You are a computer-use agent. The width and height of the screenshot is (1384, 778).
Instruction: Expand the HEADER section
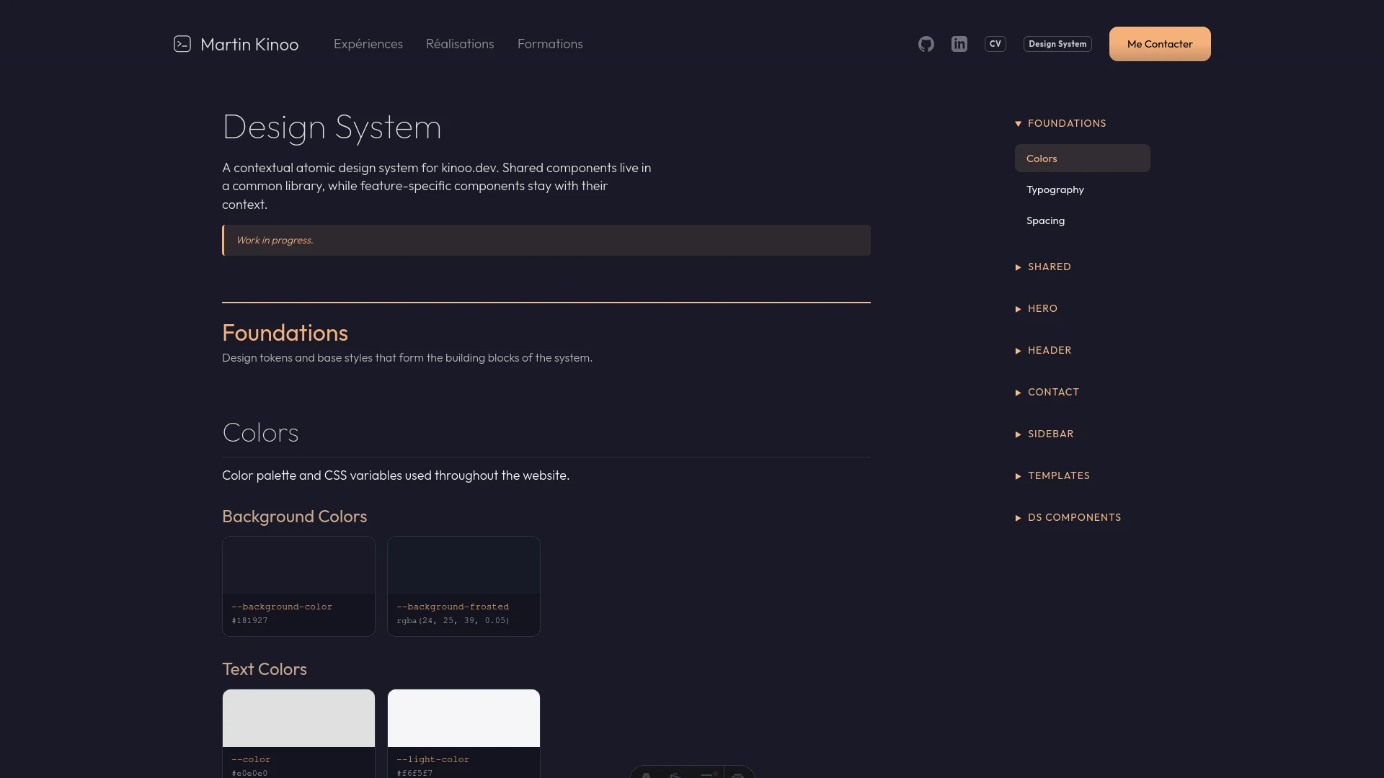1049,350
